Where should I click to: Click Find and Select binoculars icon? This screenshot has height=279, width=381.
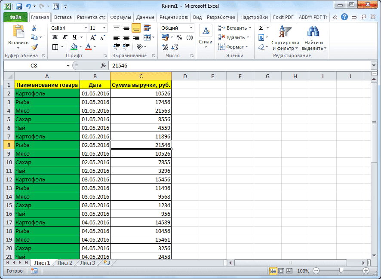point(313,31)
